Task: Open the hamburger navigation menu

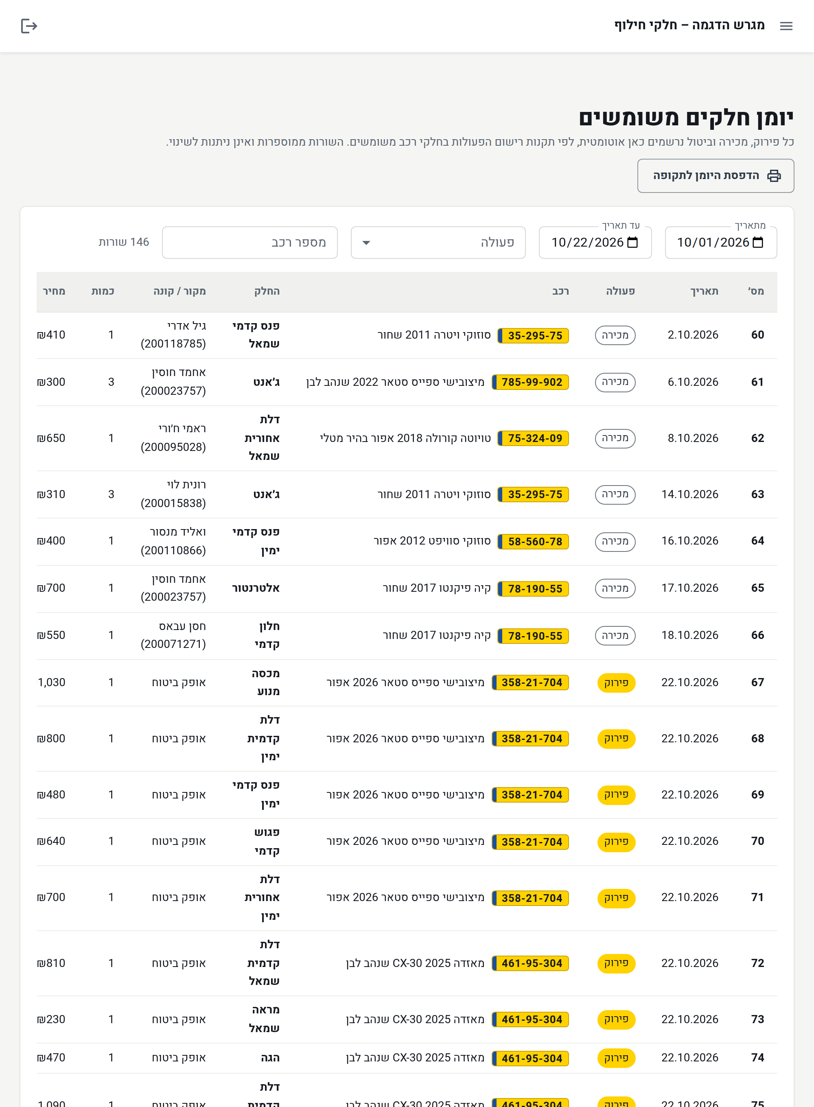Action: pos(786,26)
